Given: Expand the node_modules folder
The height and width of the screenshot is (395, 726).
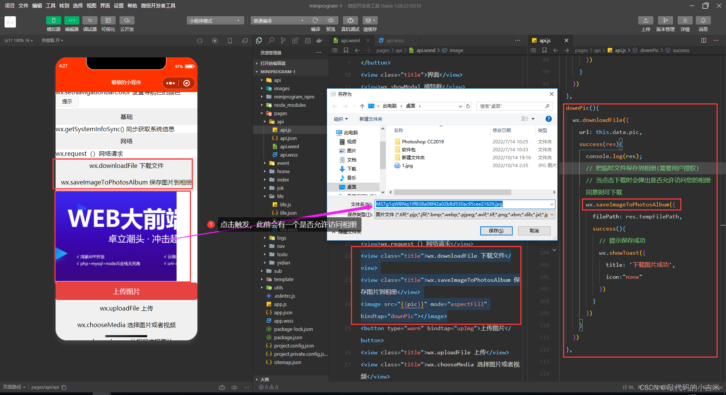Looking at the screenshot, I should point(290,105).
